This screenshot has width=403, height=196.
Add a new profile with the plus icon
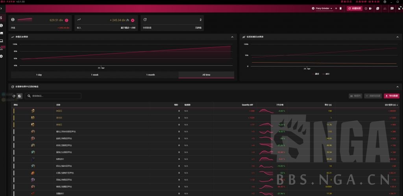click(x=336, y=8)
